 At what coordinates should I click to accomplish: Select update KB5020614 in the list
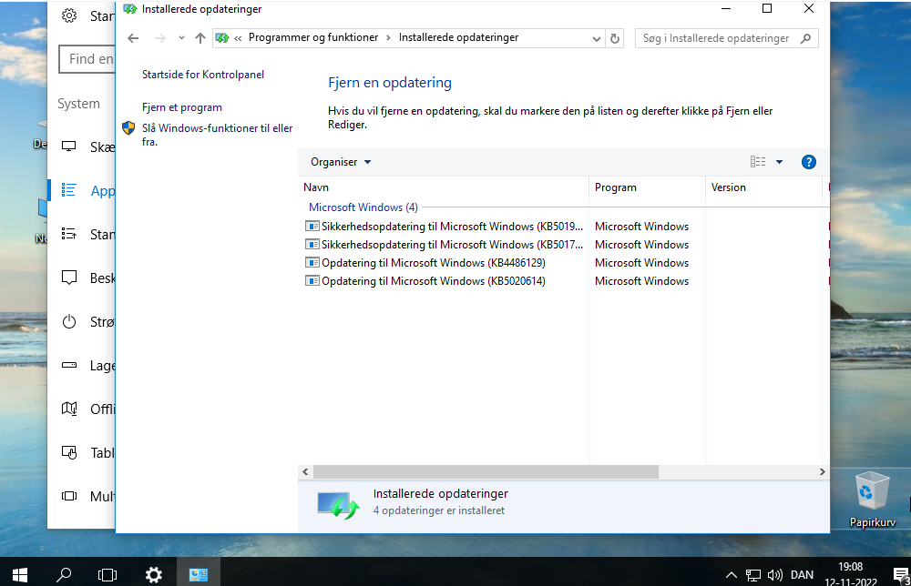[434, 281]
